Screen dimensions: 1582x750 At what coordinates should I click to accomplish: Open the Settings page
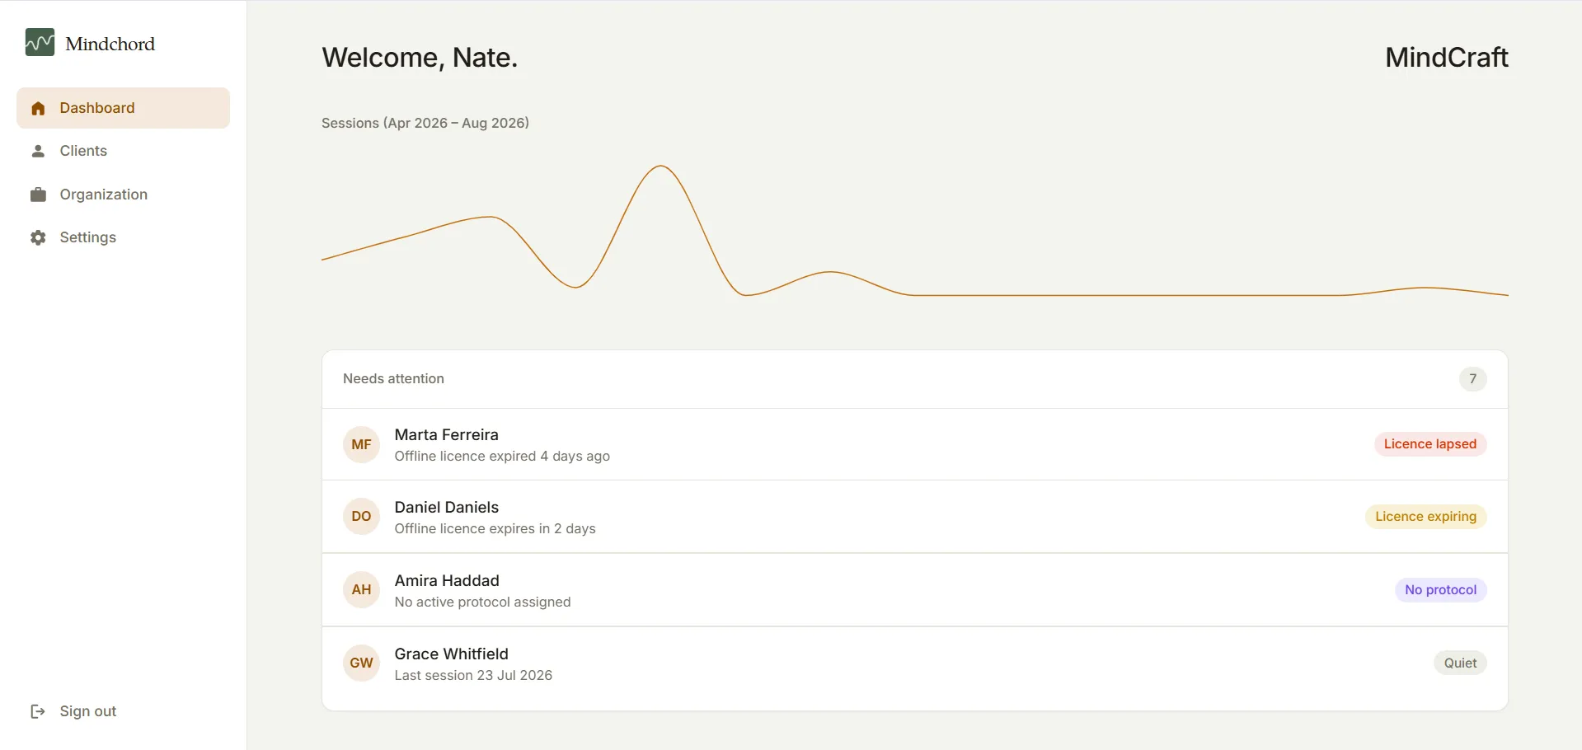pyautogui.click(x=123, y=237)
